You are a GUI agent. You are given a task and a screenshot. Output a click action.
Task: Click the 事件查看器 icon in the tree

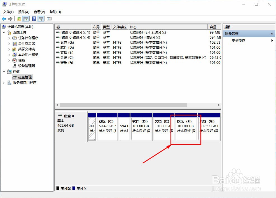15,44
